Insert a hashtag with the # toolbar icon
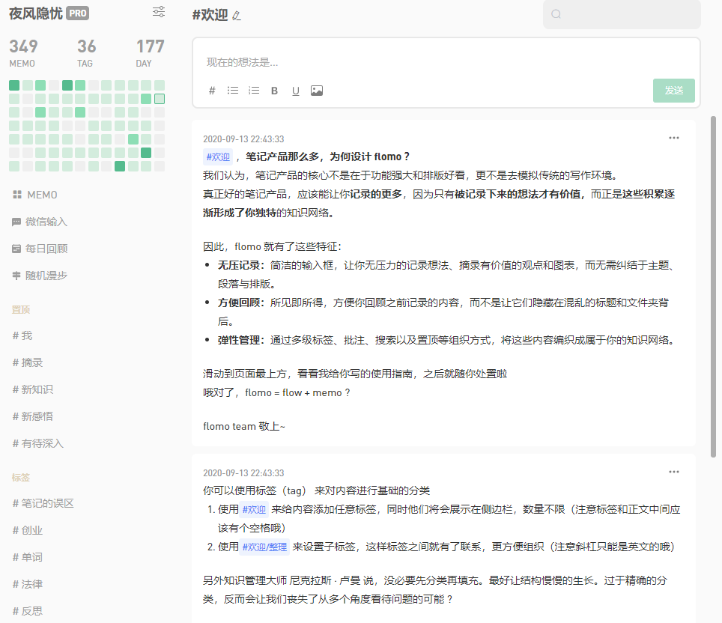 (212, 91)
